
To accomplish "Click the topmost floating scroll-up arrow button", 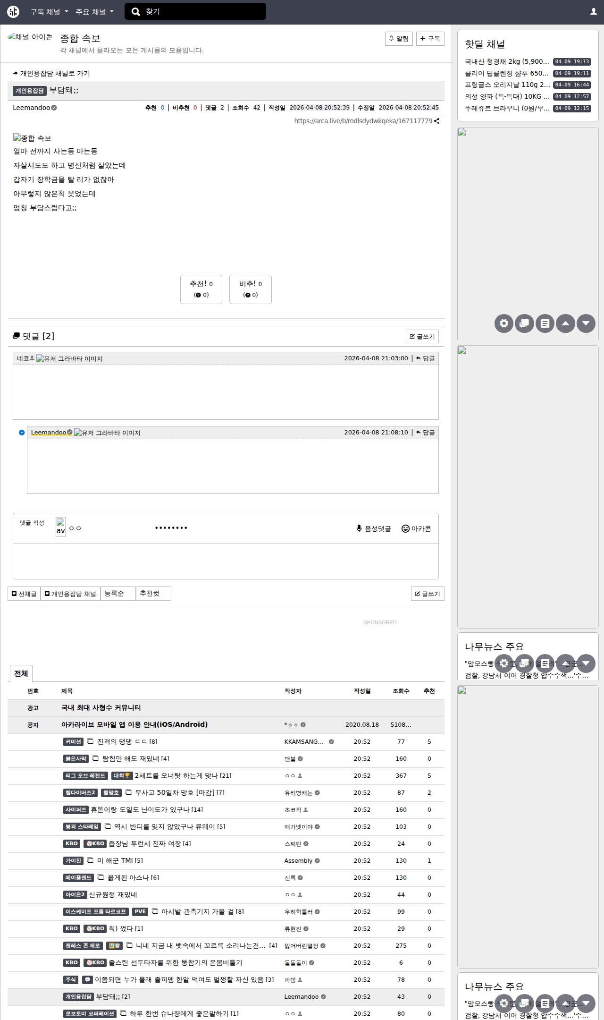I will 565,323.
